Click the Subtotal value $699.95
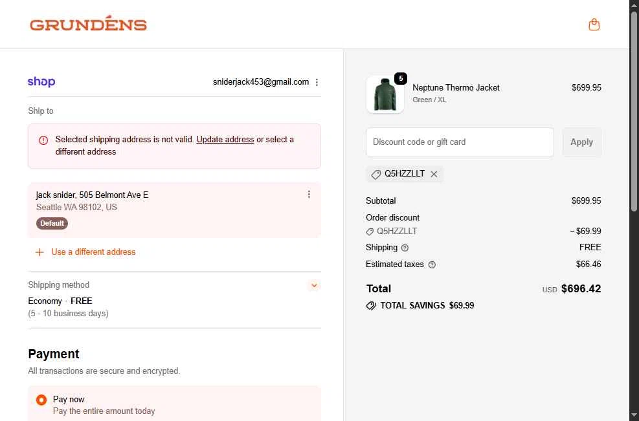The image size is (639, 421). click(x=586, y=200)
